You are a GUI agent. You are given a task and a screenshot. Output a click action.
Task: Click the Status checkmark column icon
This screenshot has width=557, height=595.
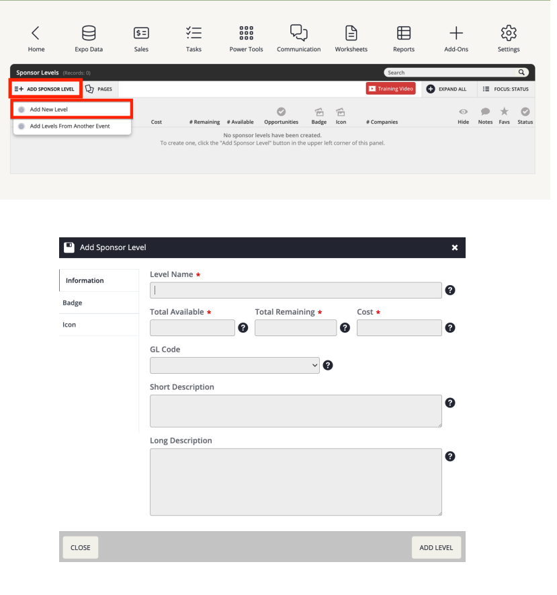pos(525,112)
